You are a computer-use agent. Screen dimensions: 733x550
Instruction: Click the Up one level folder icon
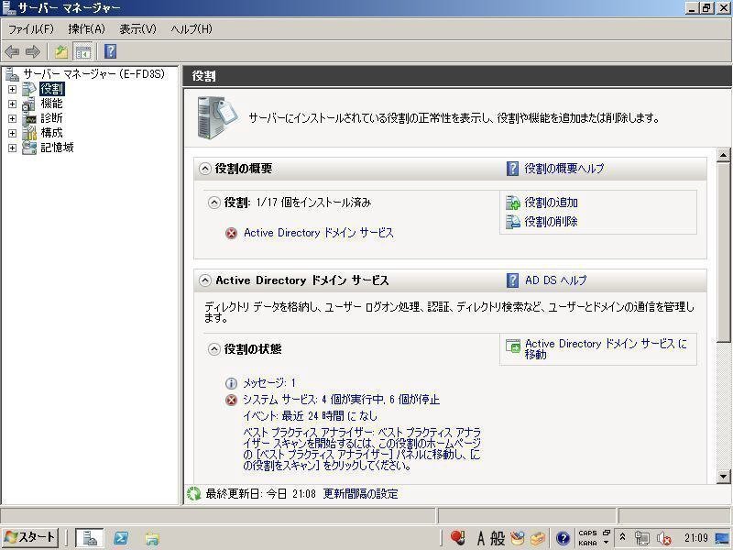pyautogui.click(x=61, y=51)
